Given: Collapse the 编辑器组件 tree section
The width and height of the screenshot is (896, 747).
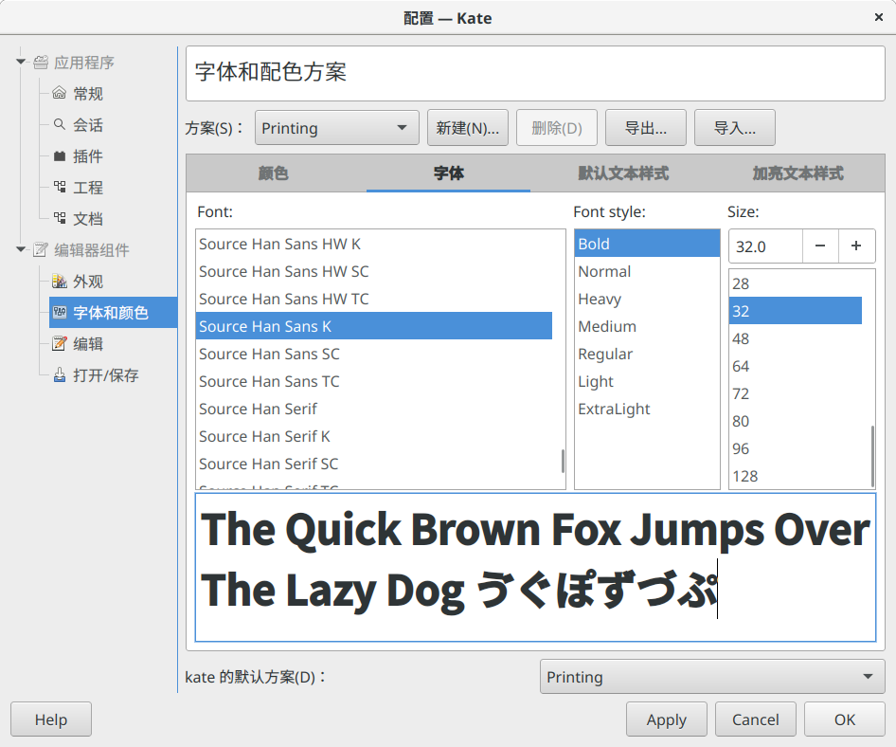Looking at the screenshot, I should click(21, 248).
